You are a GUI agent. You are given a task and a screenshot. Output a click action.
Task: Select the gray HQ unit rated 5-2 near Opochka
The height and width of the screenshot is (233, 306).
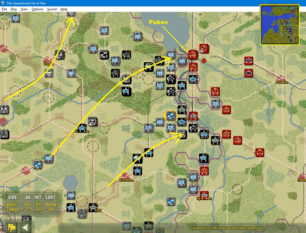(x=181, y=182)
